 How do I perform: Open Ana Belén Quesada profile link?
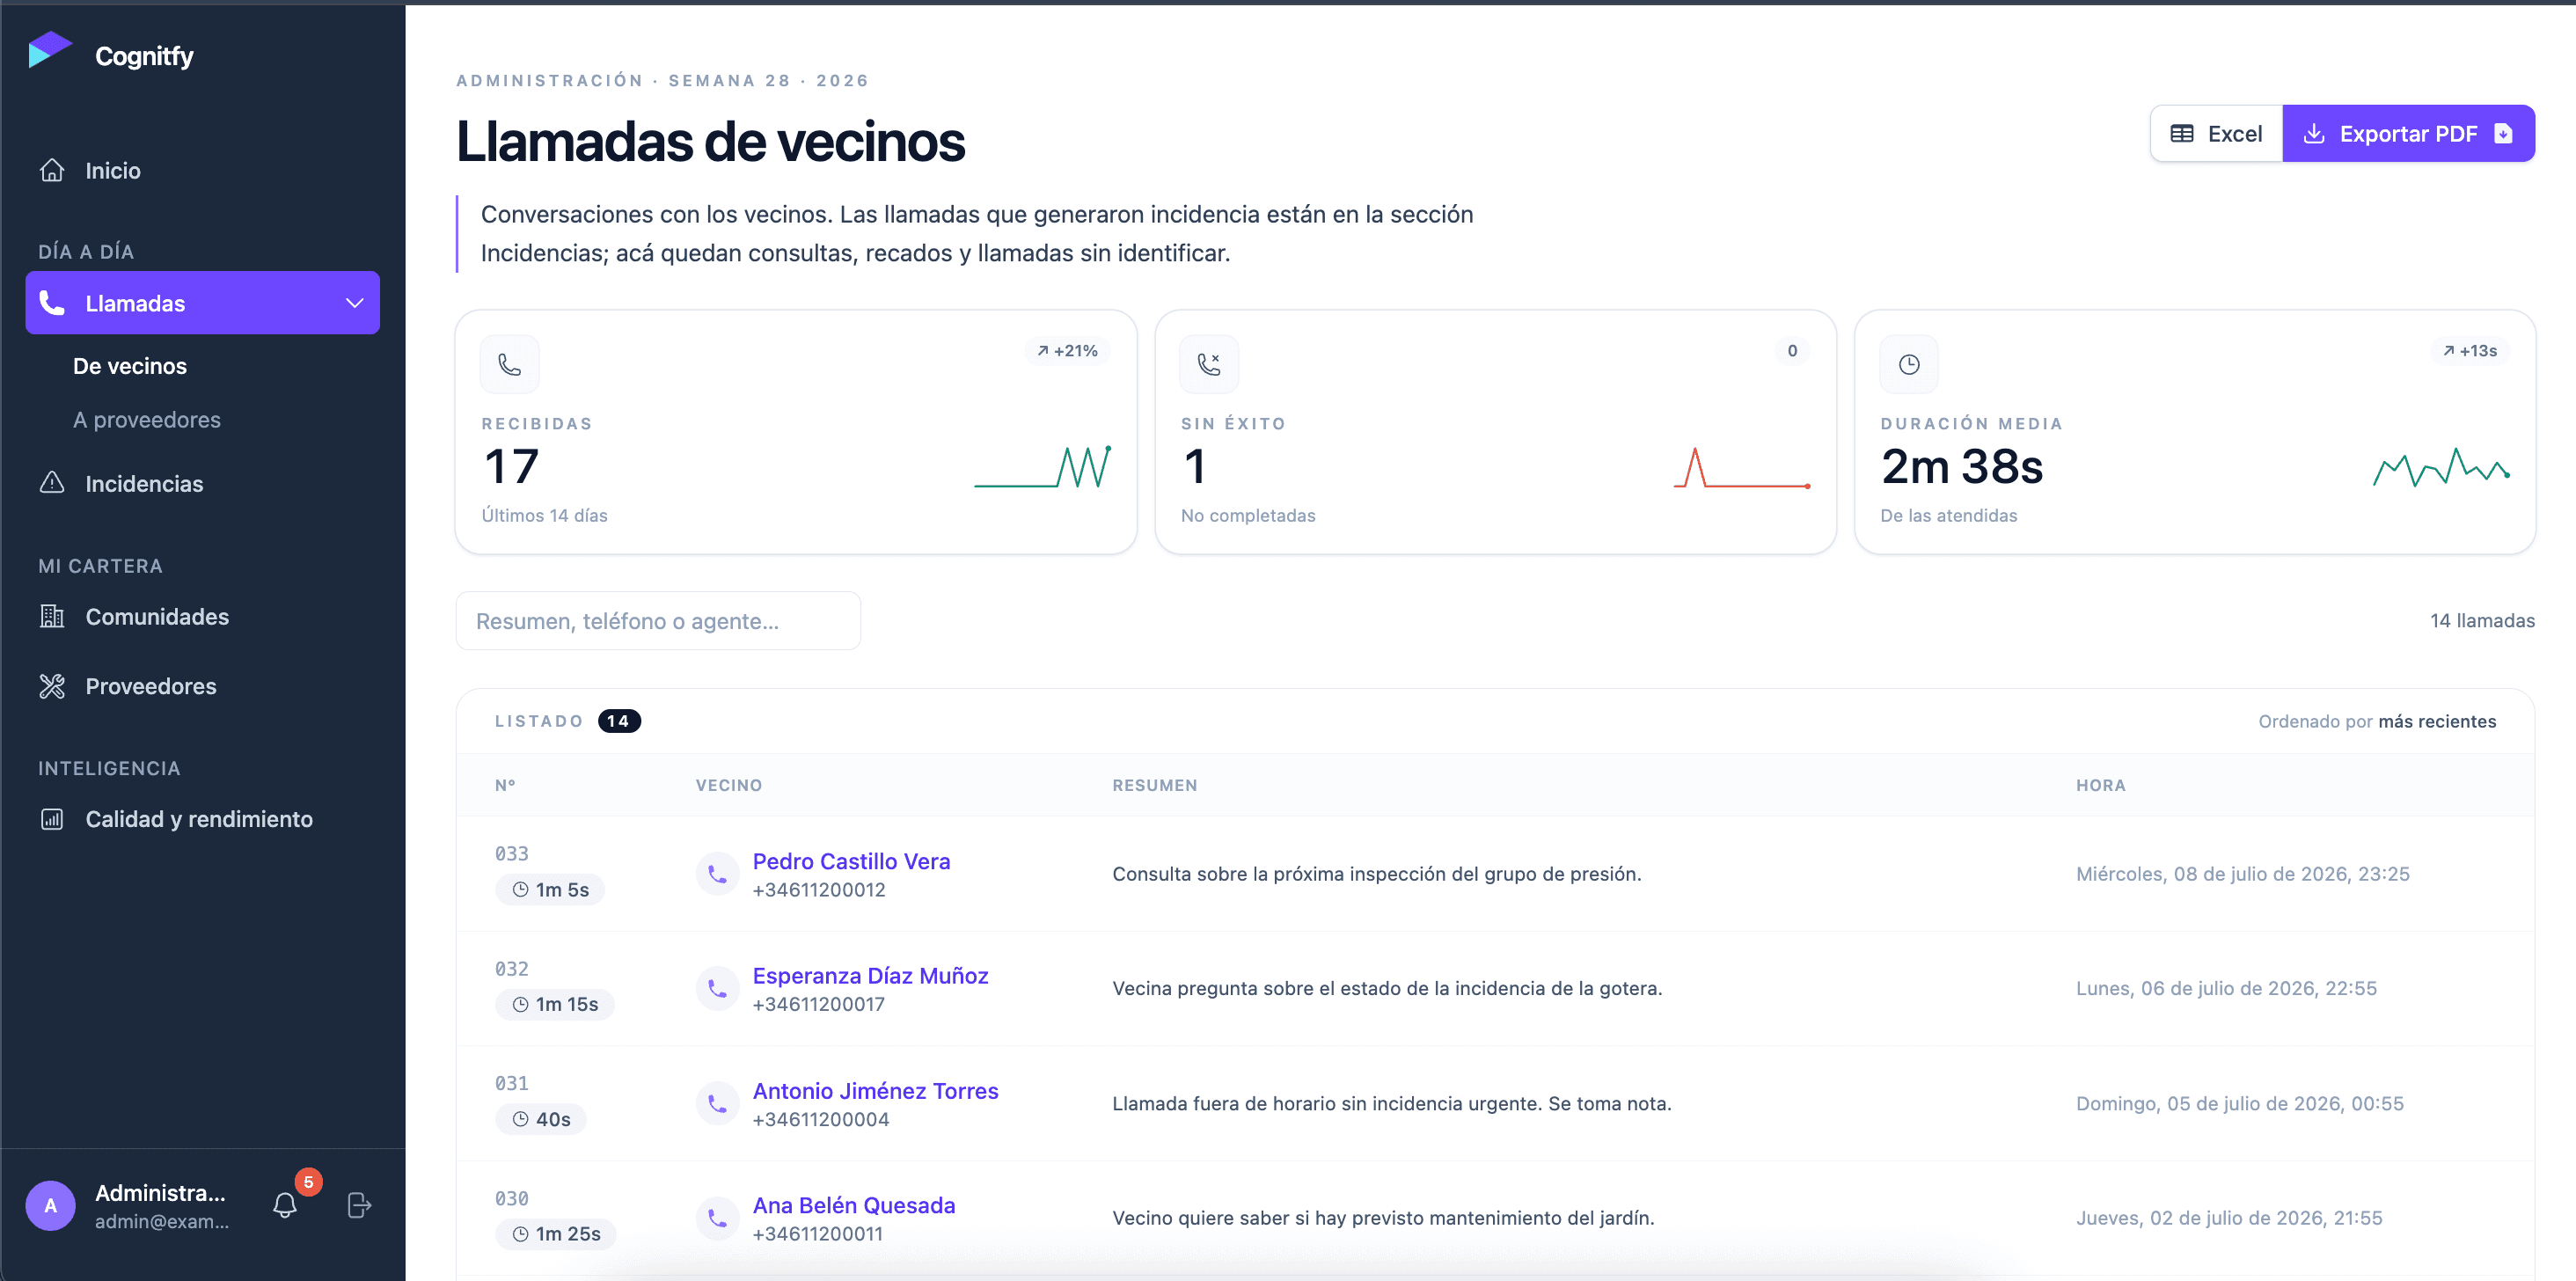(x=854, y=1205)
